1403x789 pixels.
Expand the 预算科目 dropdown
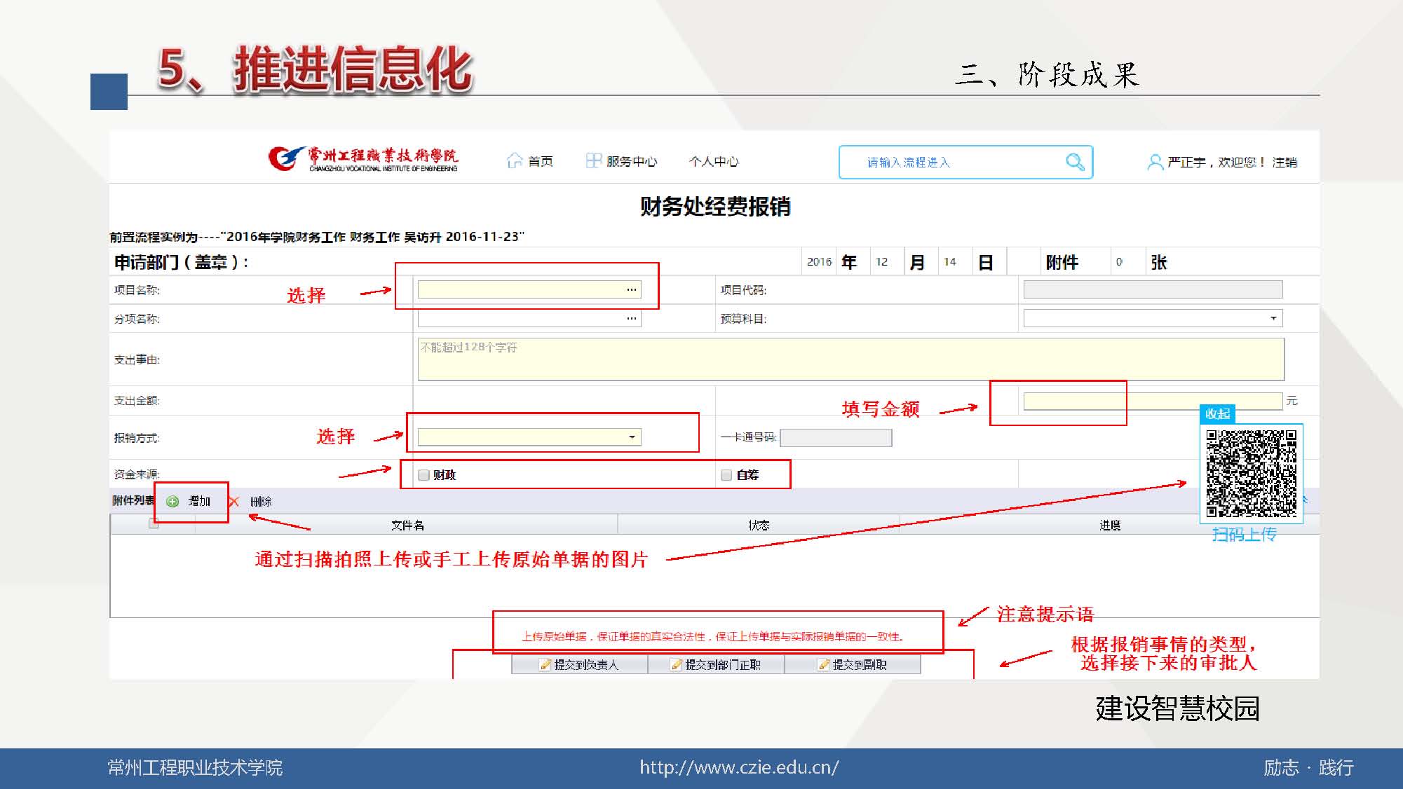click(1273, 318)
